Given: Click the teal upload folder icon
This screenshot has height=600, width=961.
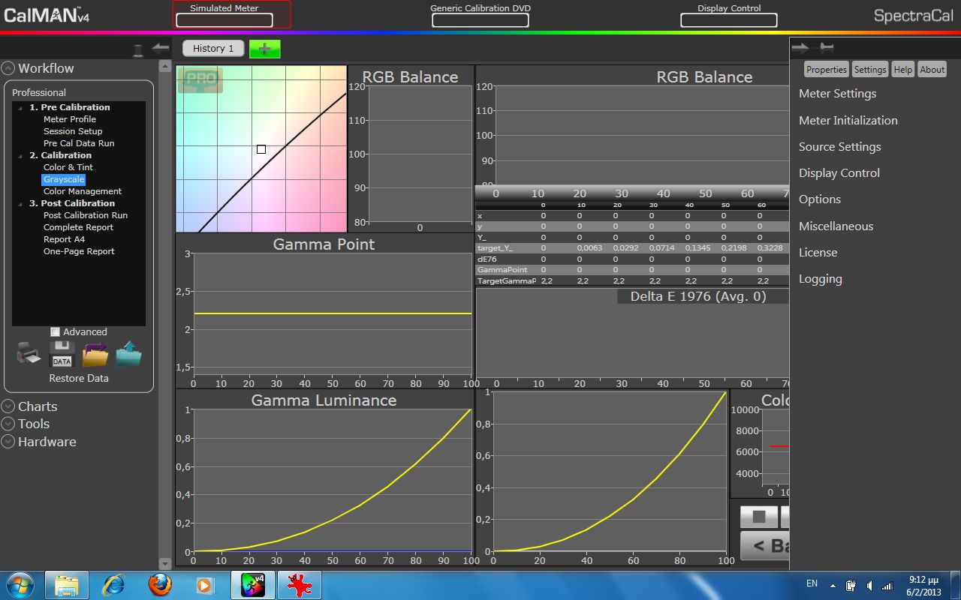Looking at the screenshot, I should [x=128, y=354].
